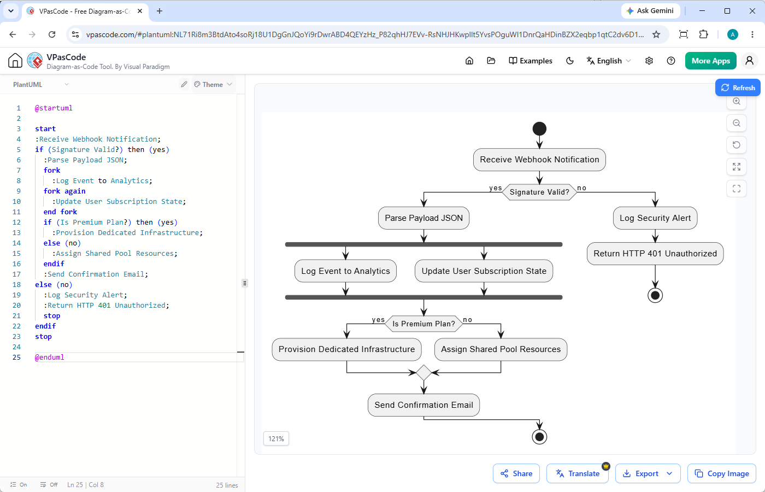
Task: Toggle line numbers On in status bar
Action: [x=19, y=484]
